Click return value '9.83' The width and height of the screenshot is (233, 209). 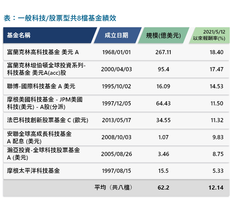218,137
